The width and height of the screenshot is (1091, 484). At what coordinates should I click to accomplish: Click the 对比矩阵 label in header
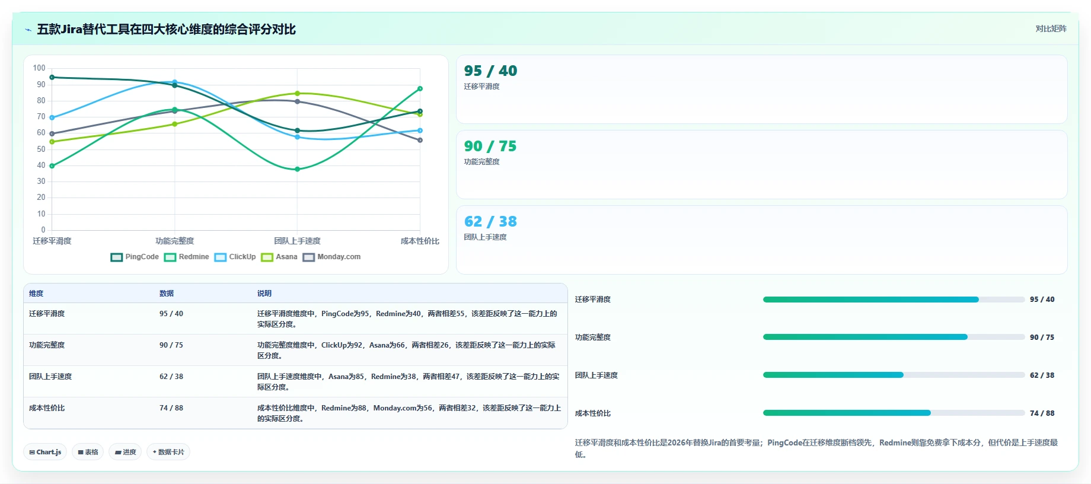(x=1051, y=28)
